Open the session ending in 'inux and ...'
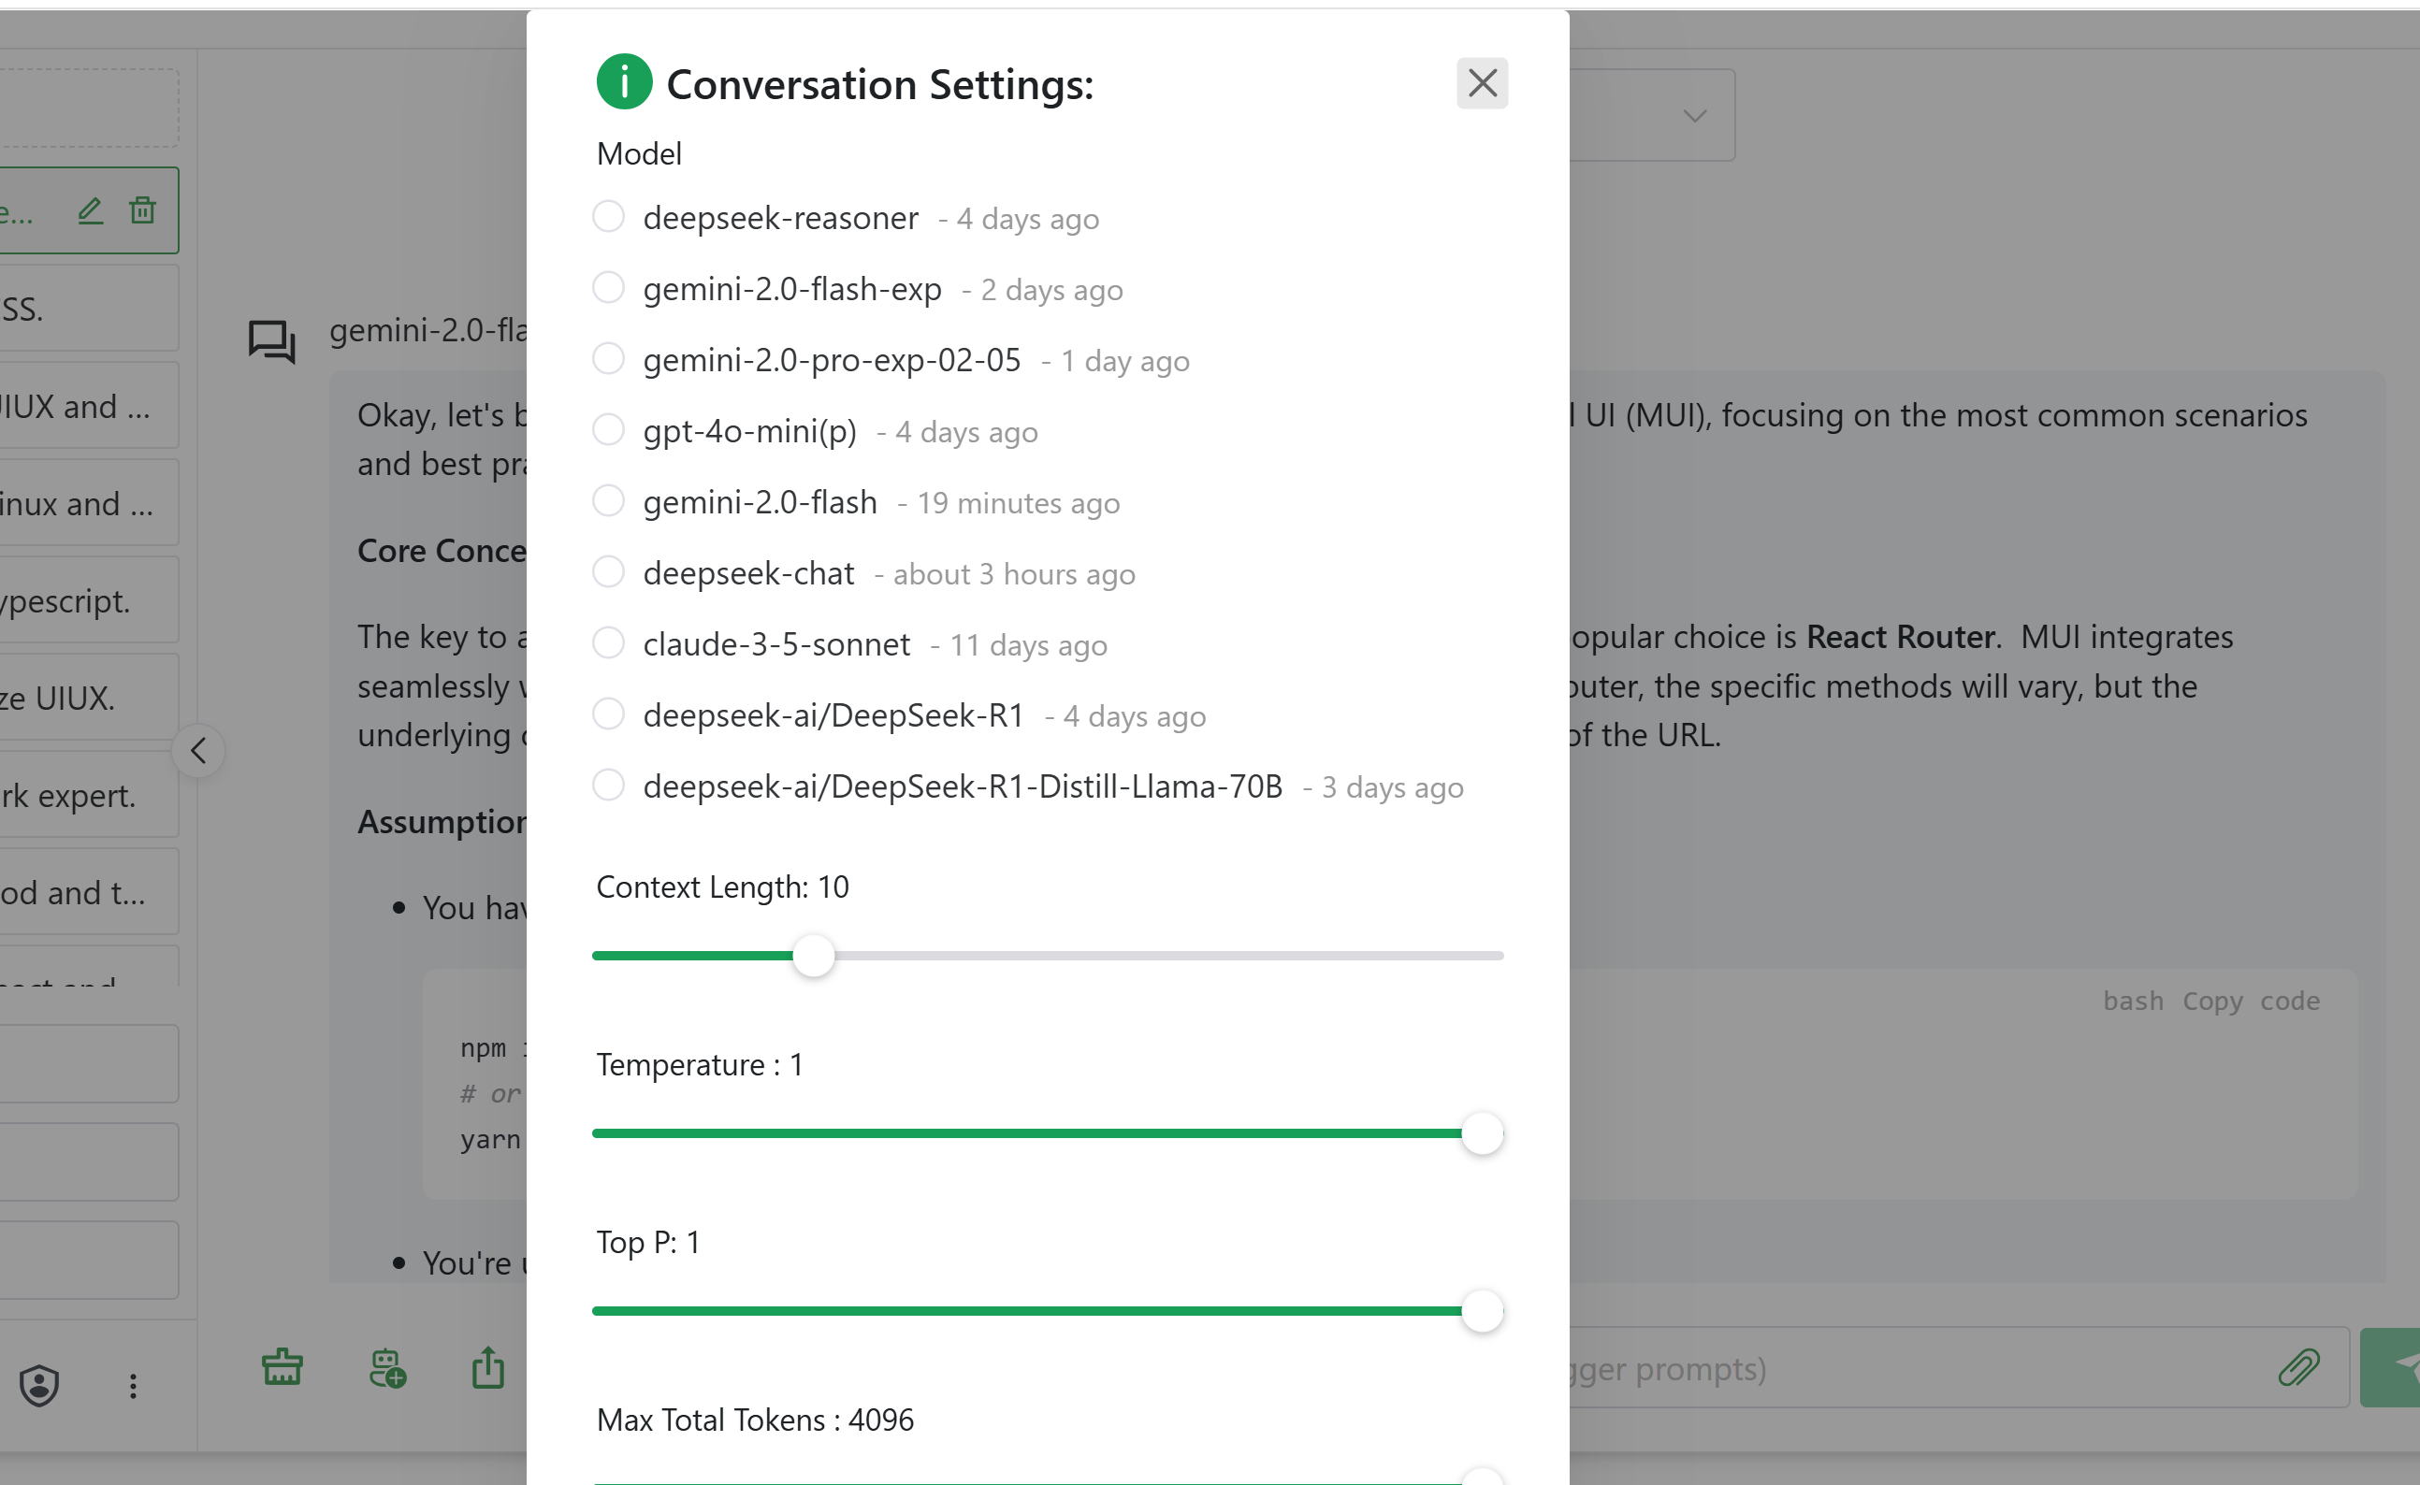The image size is (2420, 1485). coord(88,503)
